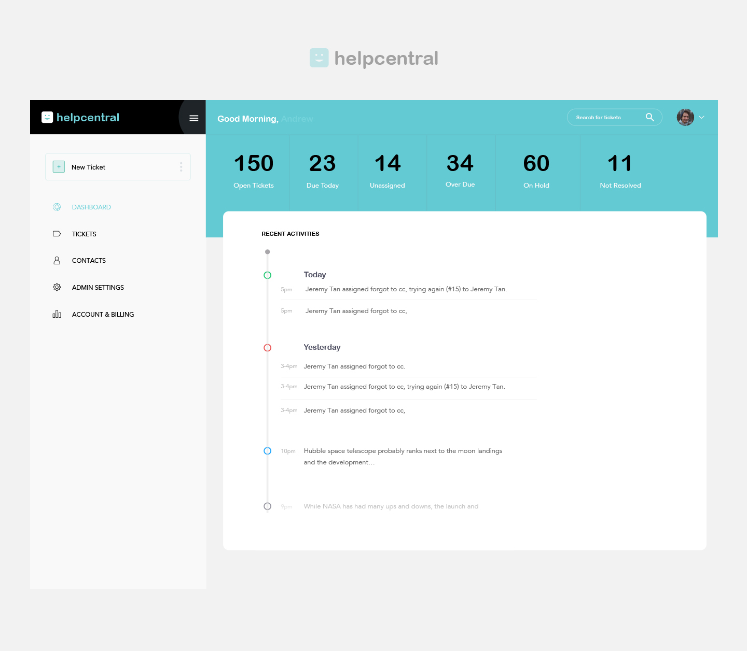Viewport: 747px width, 651px height.
Task: Open the hamburger menu in the header
Action: click(194, 118)
